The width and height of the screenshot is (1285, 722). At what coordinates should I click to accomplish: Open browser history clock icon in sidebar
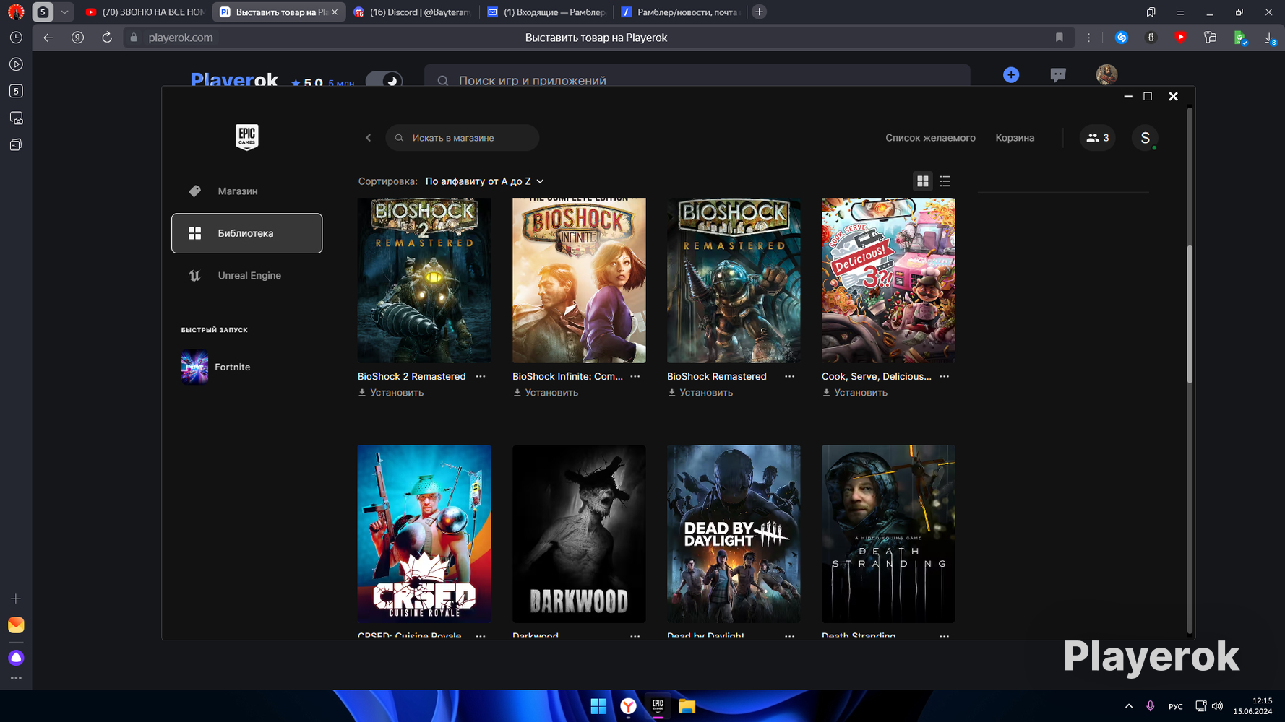pos(16,38)
